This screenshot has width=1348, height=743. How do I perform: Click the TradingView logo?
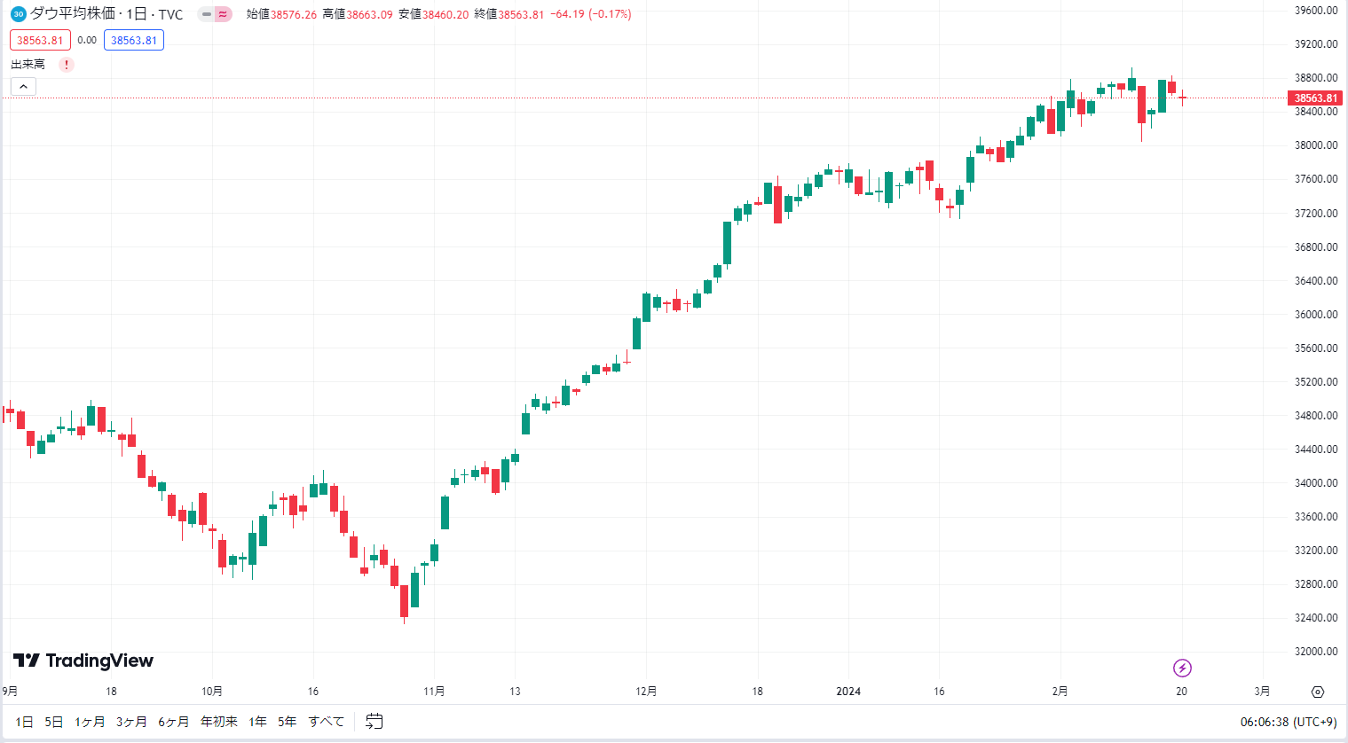83,661
